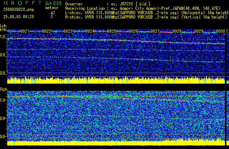Click time marker 0022
The height and width of the screenshot is (149, 229).
pyautogui.click(x=47, y=31)
